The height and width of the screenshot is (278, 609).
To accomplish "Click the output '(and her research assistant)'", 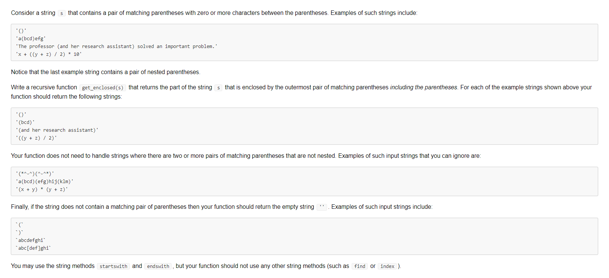I will [57, 130].
